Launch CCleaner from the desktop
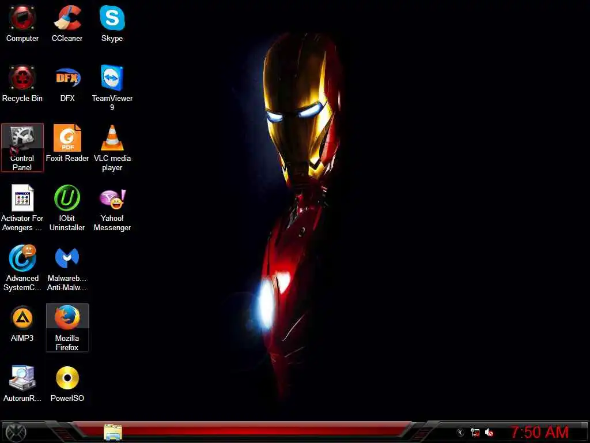This screenshot has height=443, width=590. coord(67,24)
